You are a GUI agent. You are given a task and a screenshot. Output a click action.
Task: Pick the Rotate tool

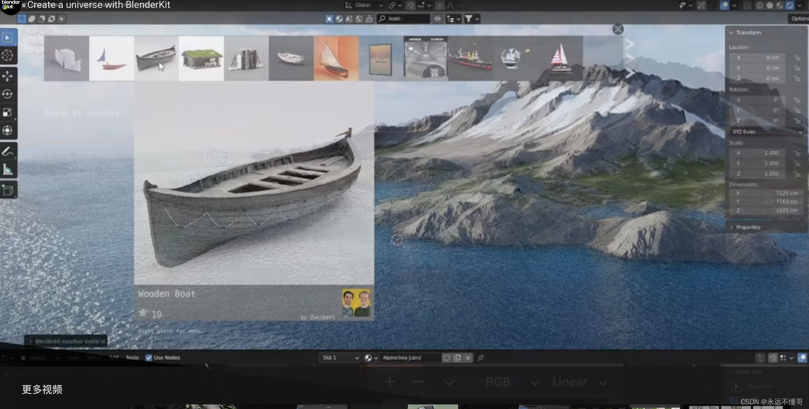click(8, 94)
